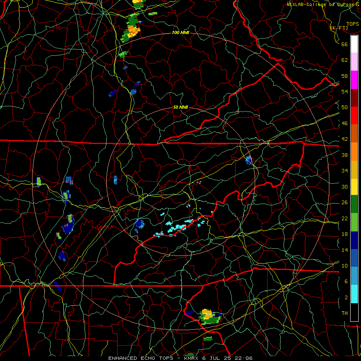361x361 pixels.
Task: Click the '42' value on the legend
Action: coord(345,139)
